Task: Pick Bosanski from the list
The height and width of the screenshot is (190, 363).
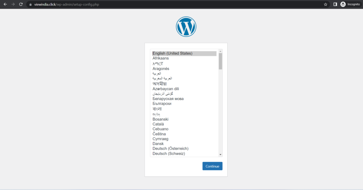Action: point(184,119)
